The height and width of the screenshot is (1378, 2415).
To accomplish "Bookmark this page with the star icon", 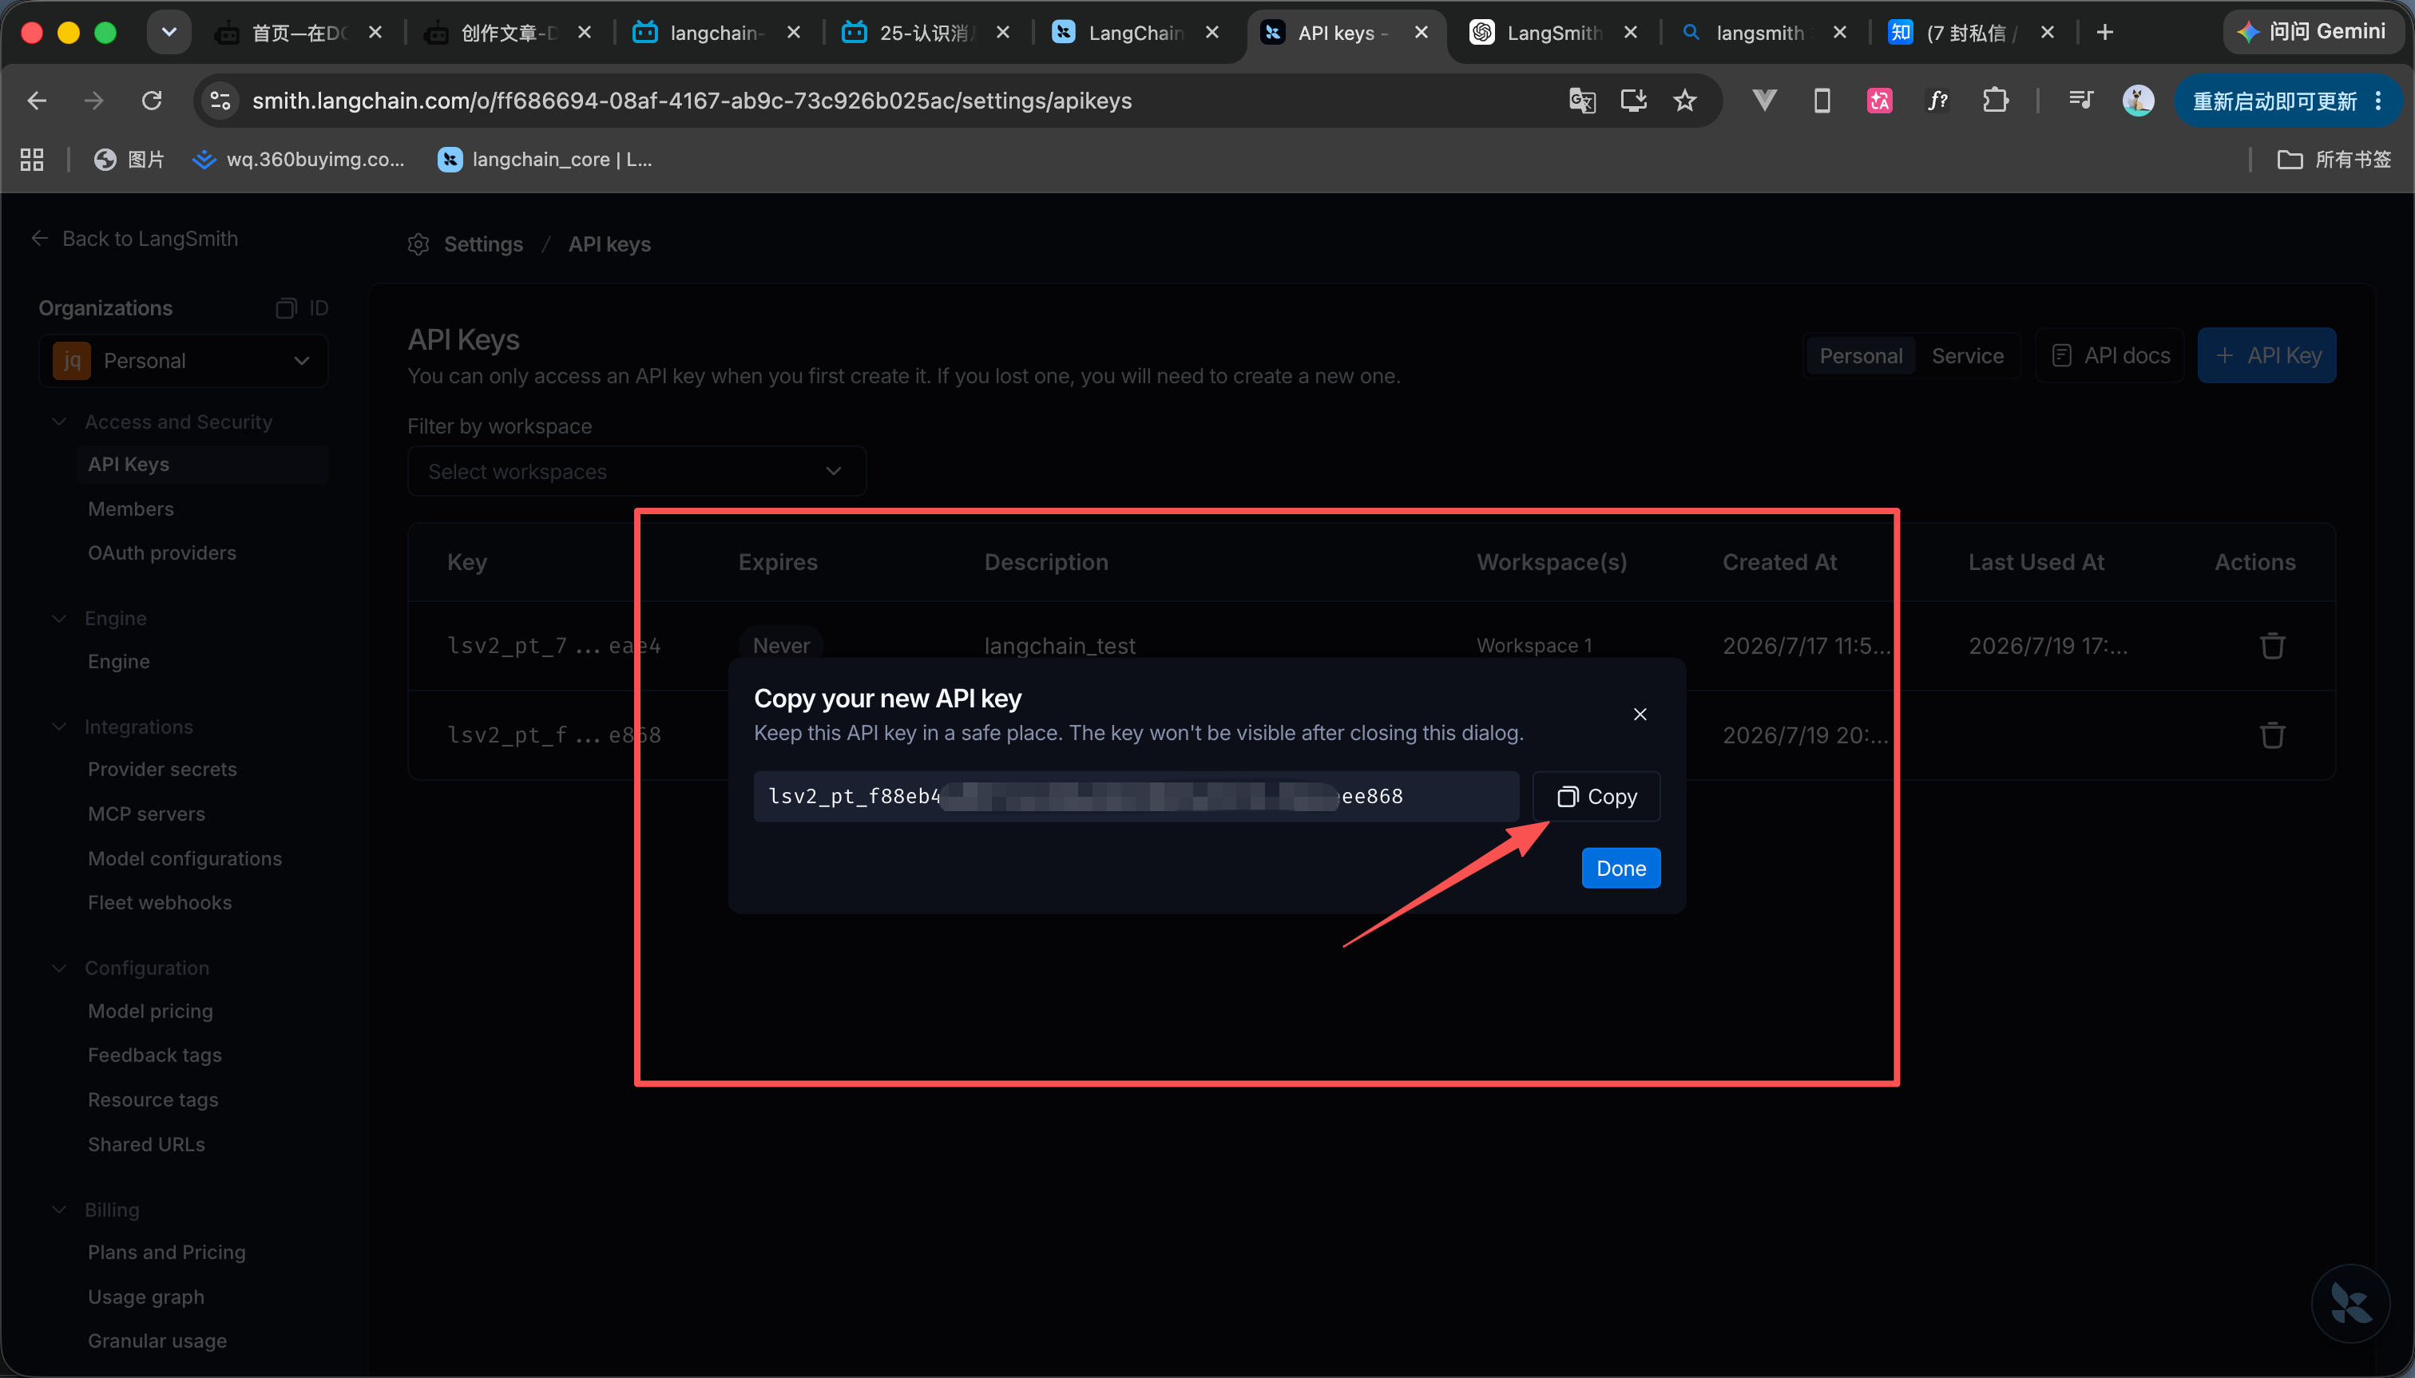I will tap(1685, 101).
